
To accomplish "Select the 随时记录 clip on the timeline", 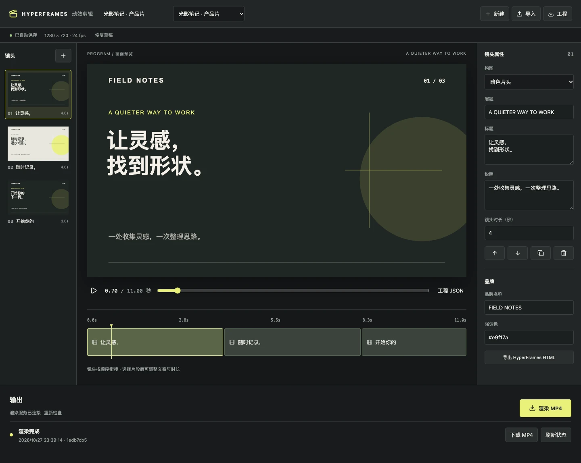I will [292, 342].
